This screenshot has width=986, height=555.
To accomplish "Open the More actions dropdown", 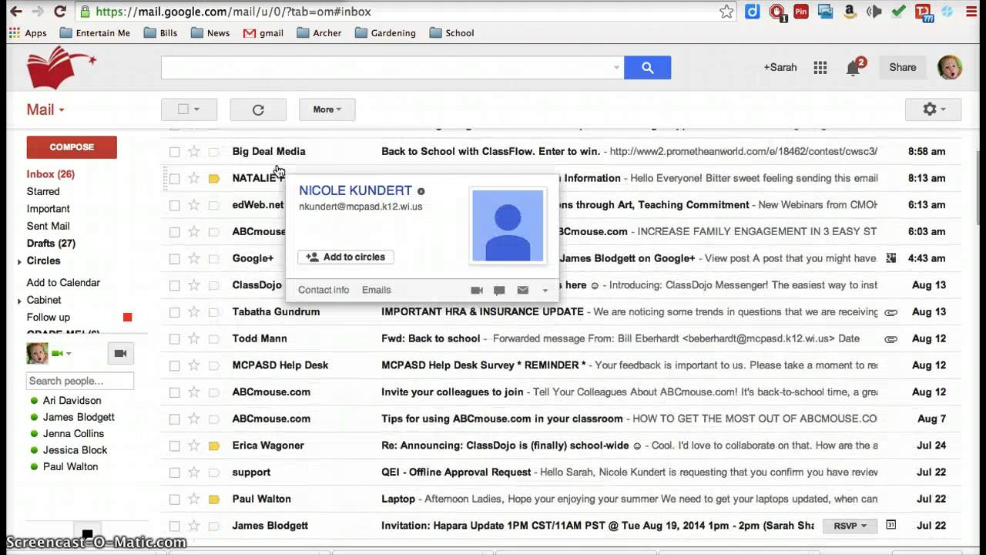I will point(327,109).
